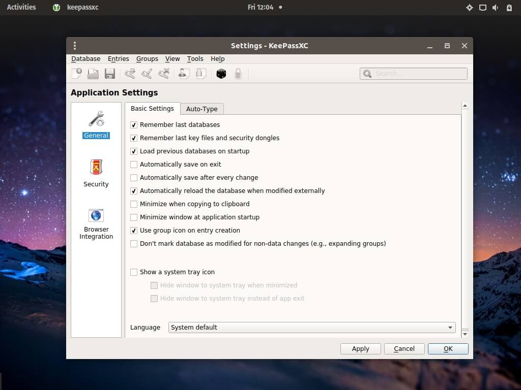The width and height of the screenshot is (521, 390).
Task: Open the View menu
Action: pyautogui.click(x=172, y=59)
